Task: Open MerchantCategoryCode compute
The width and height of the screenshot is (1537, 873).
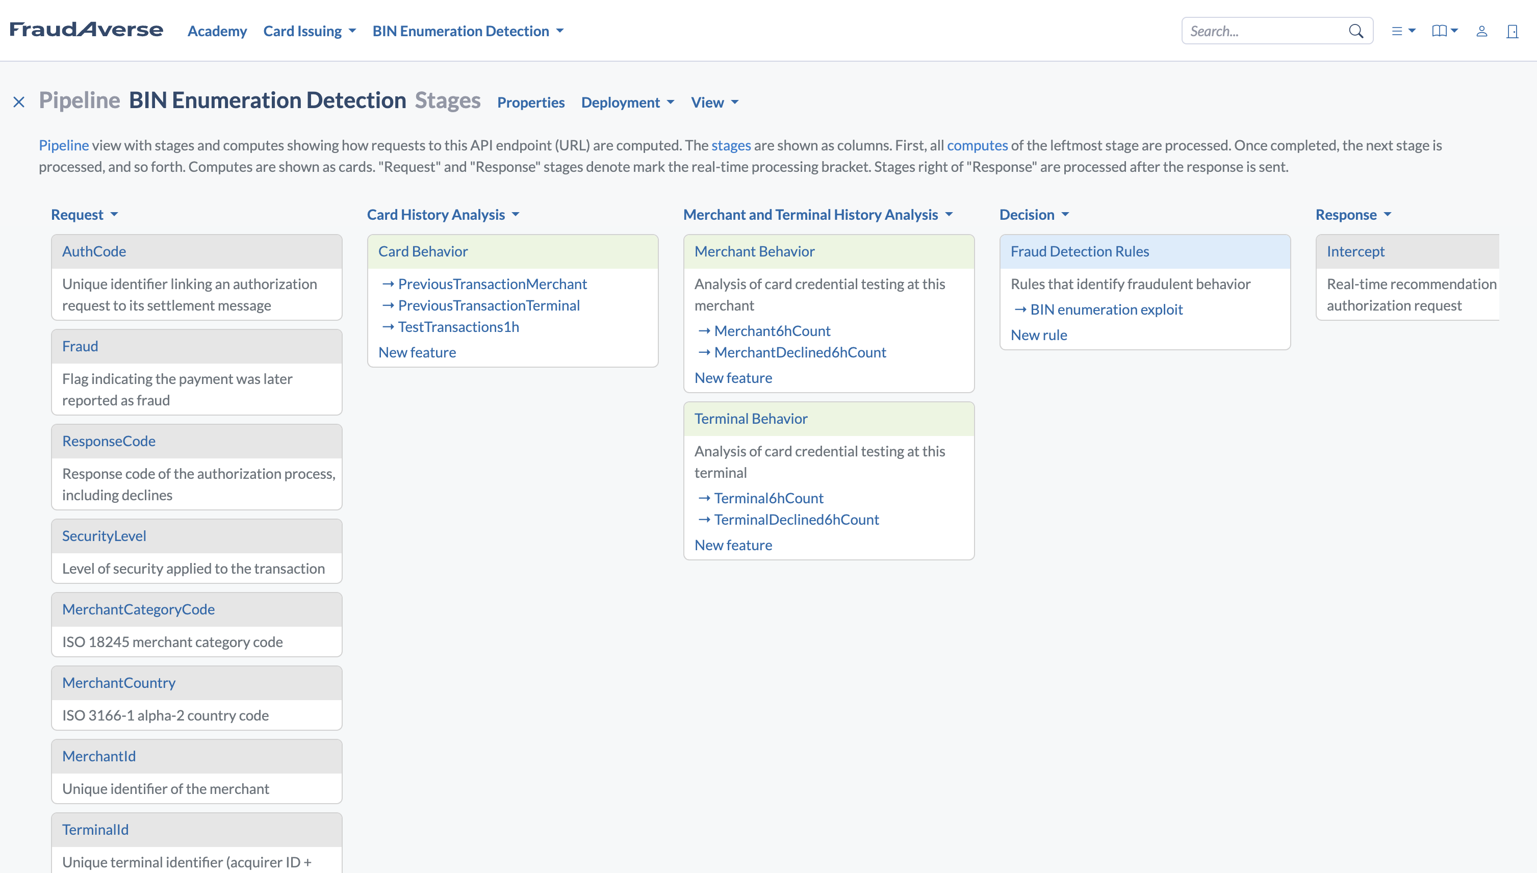Action: [139, 609]
